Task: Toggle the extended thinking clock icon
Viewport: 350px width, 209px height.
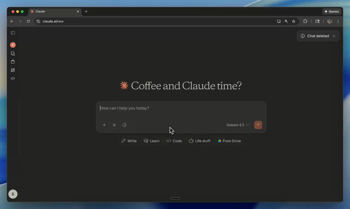Action: point(124,125)
